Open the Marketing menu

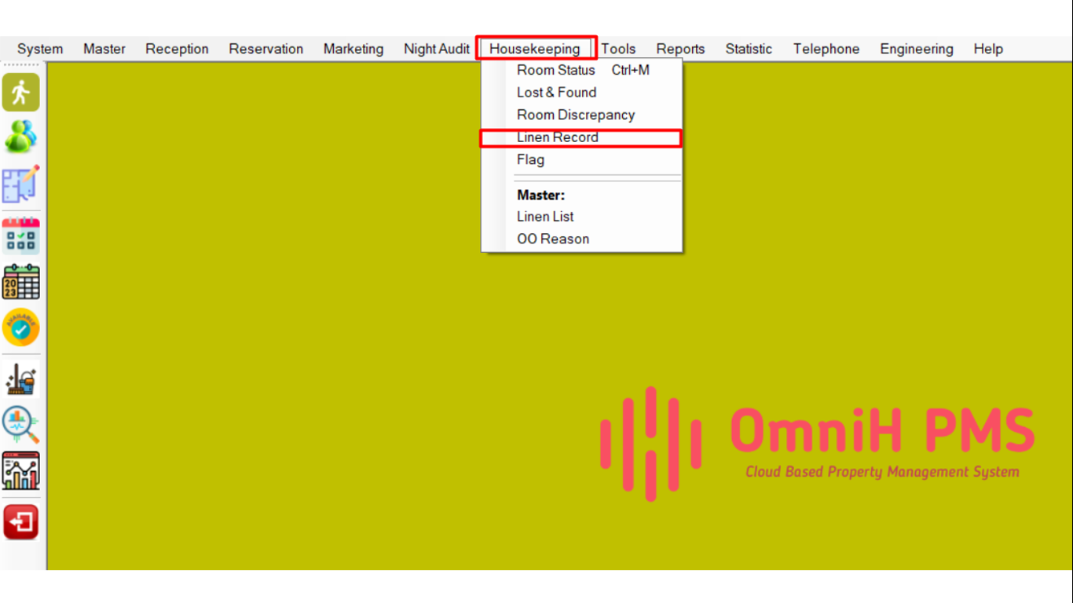pos(353,49)
